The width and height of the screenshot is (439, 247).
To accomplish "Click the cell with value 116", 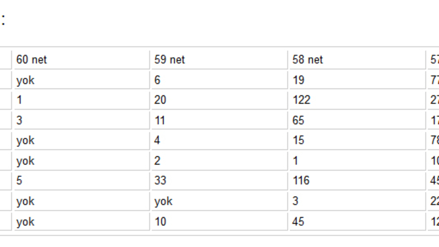I will click(301, 181).
